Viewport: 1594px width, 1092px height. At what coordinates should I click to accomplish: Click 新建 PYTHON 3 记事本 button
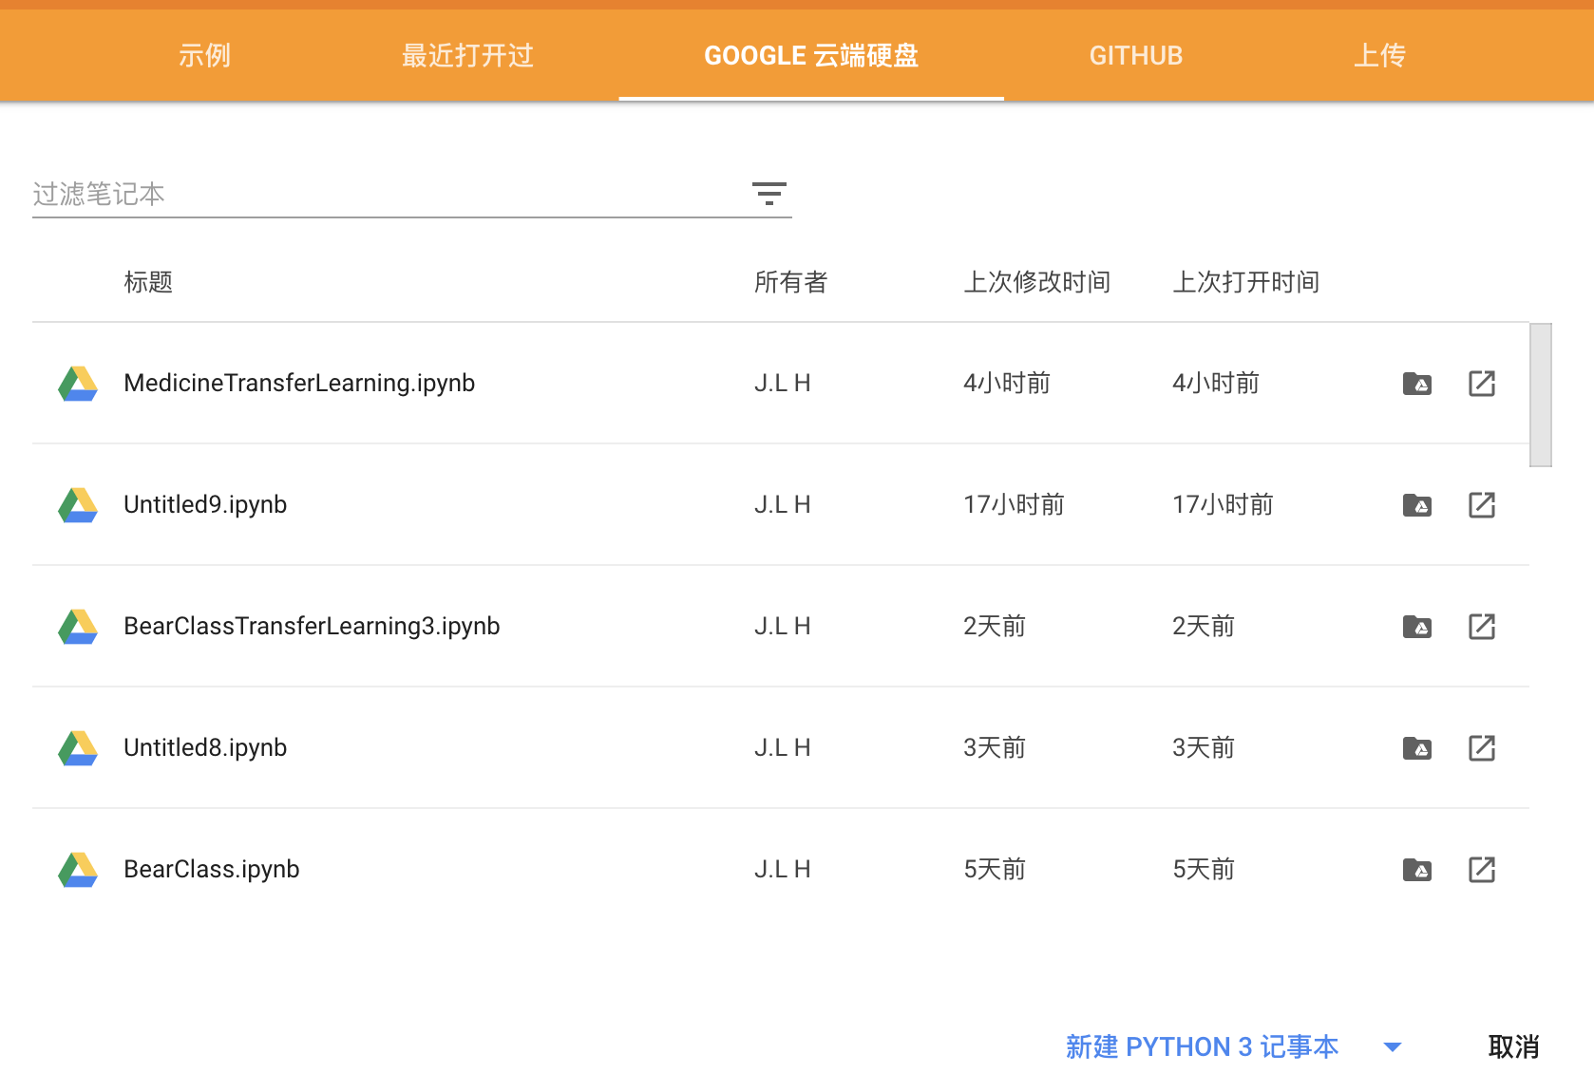1202,1046
